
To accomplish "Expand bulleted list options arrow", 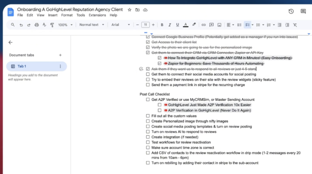I will (x=263, y=25).
